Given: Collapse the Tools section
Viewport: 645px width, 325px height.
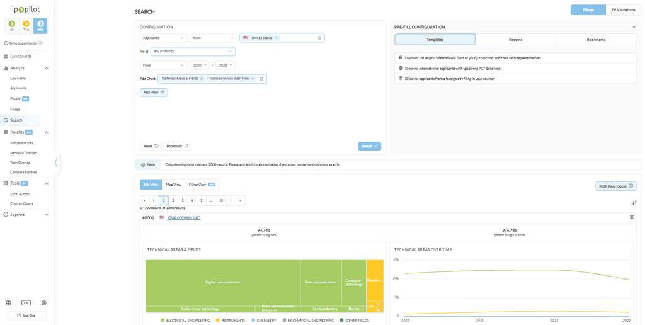Looking at the screenshot, I should pyautogui.click(x=47, y=183).
